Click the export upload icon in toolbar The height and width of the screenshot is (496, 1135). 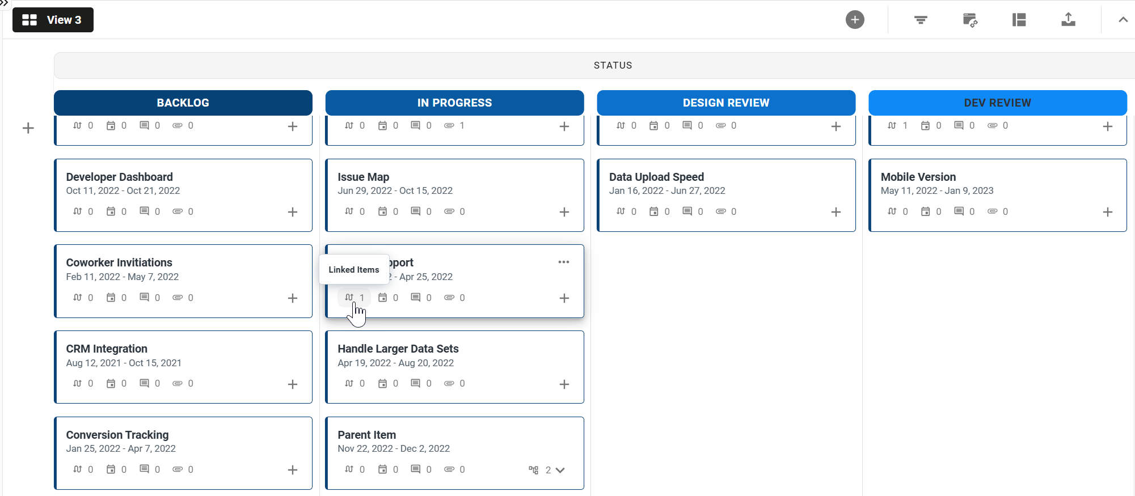pos(1068,20)
